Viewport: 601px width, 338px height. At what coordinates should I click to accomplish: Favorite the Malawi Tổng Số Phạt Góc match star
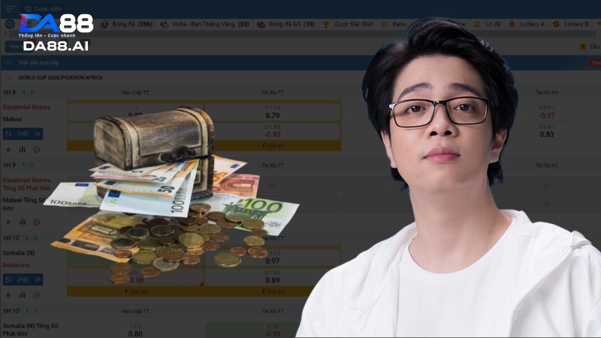tap(8, 222)
